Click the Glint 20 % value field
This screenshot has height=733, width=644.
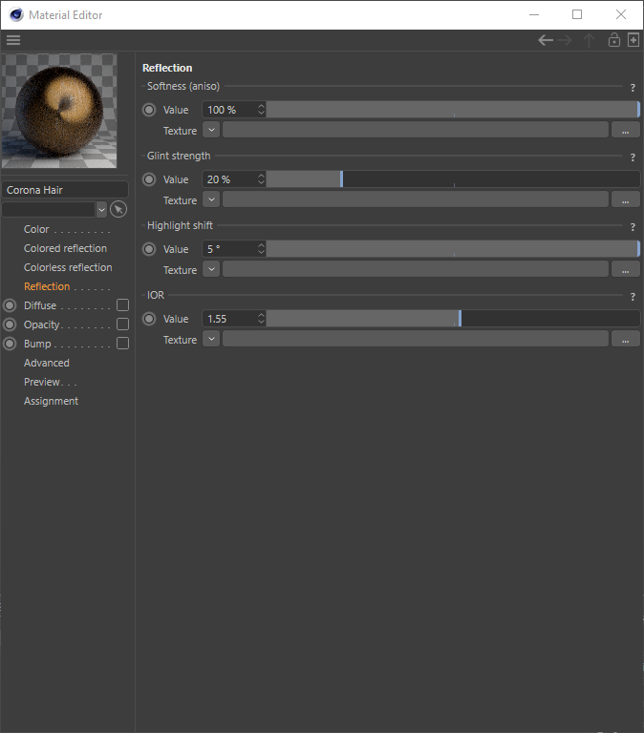tap(230, 179)
